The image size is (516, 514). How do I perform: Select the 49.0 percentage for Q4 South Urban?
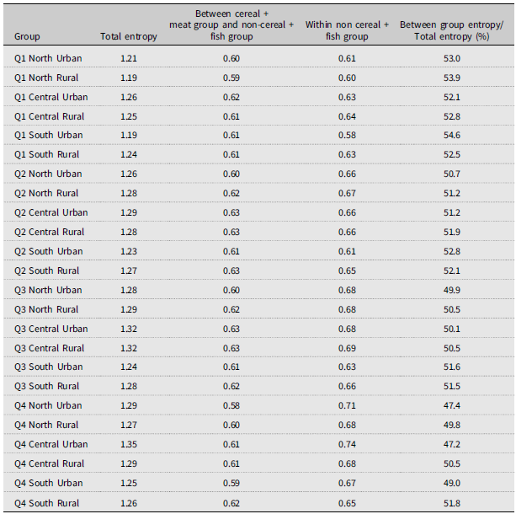pyautogui.click(x=451, y=483)
